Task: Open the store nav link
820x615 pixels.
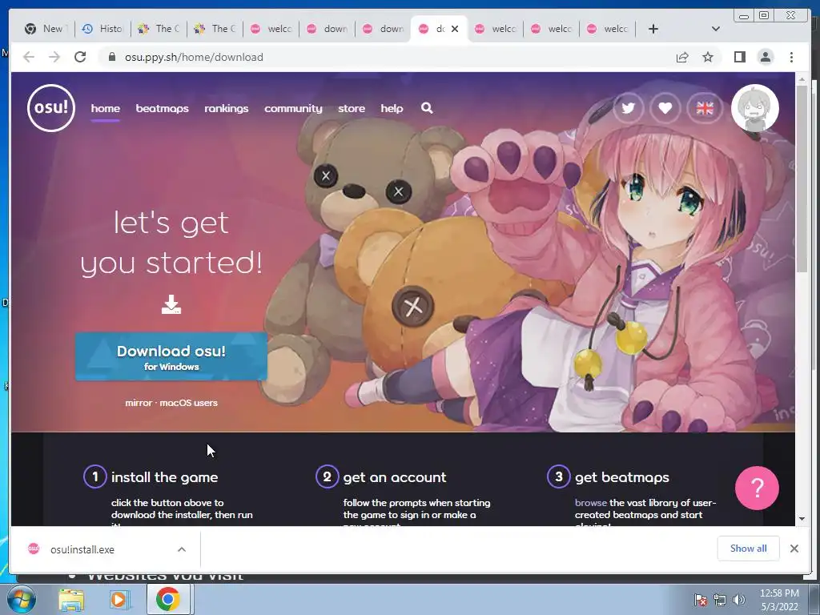Action: pos(352,108)
